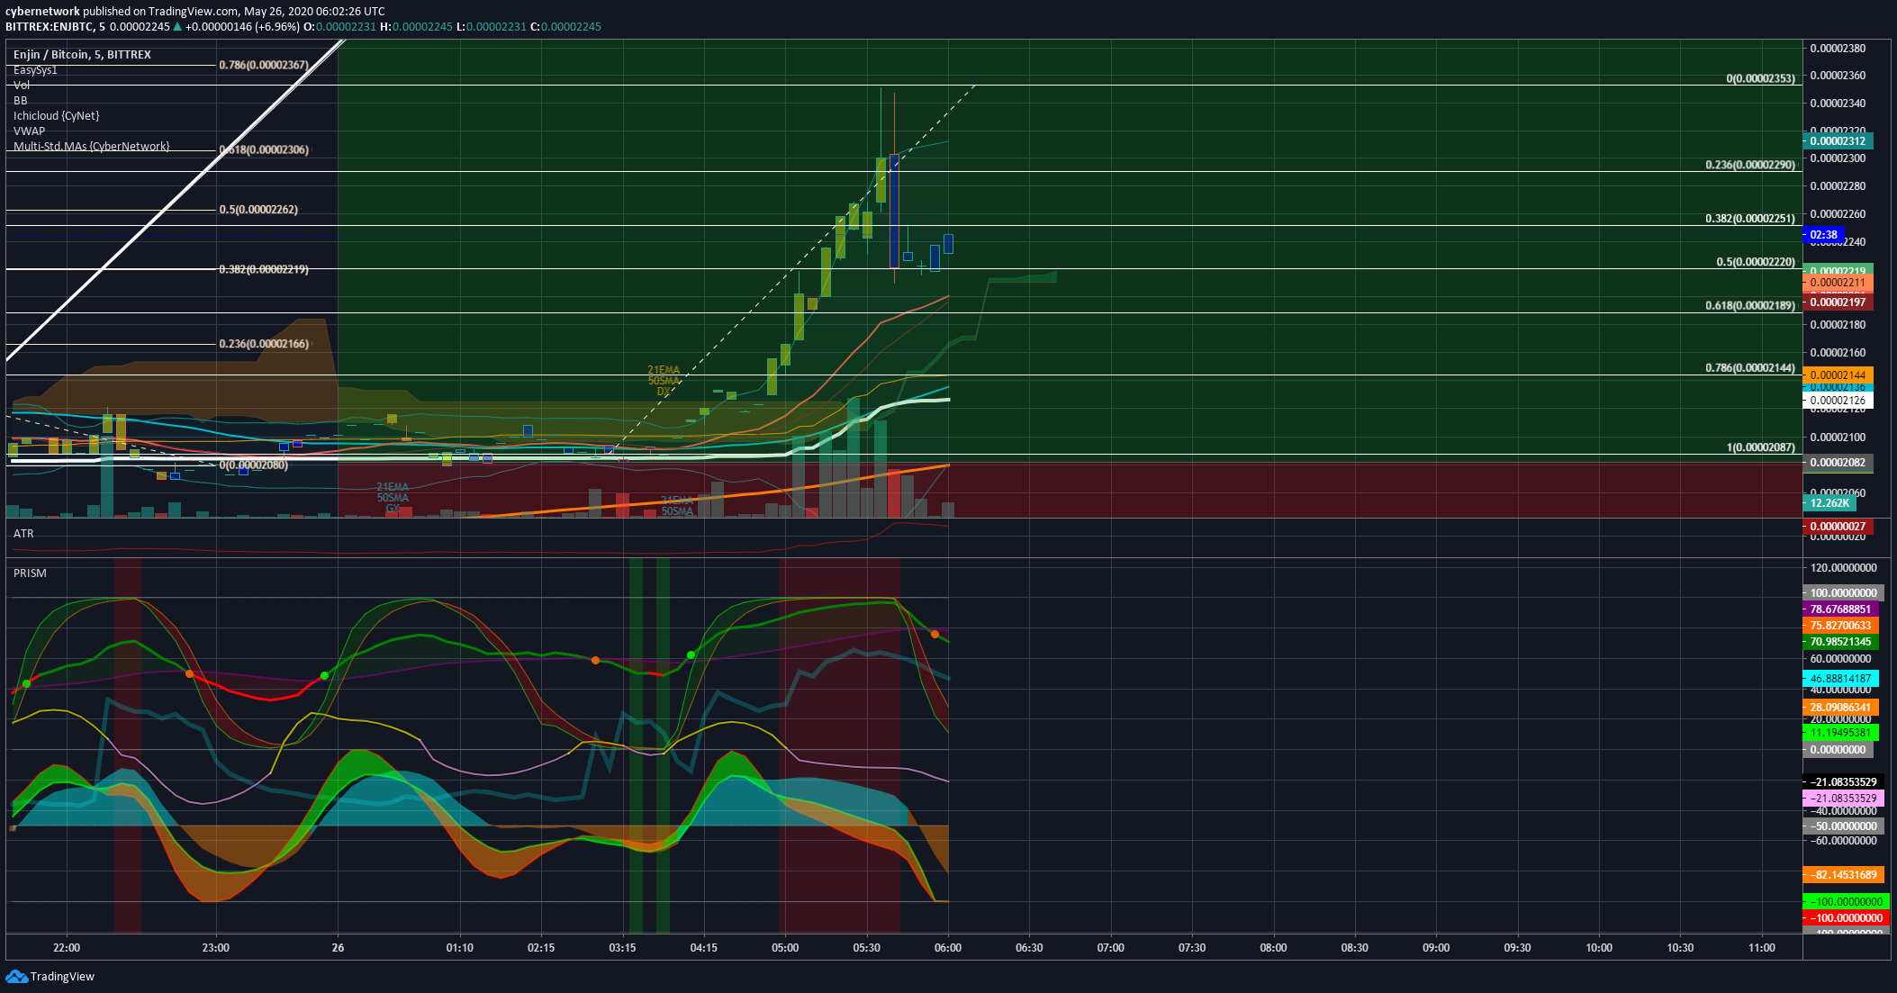Click the 120.00000000 PRISM axis label
The height and width of the screenshot is (993, 1897).
coord(1843,568)
